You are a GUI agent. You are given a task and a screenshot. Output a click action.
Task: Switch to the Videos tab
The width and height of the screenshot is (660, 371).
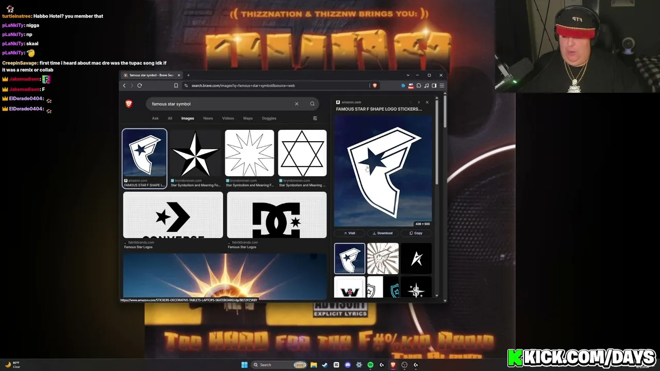coord(228,119)
